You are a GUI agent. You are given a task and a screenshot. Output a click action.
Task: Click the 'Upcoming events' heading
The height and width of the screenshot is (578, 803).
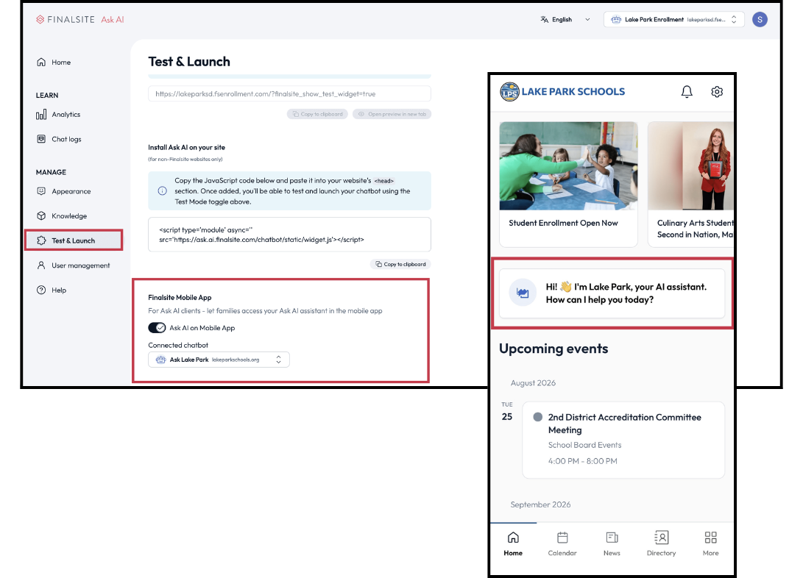(553, 349)
